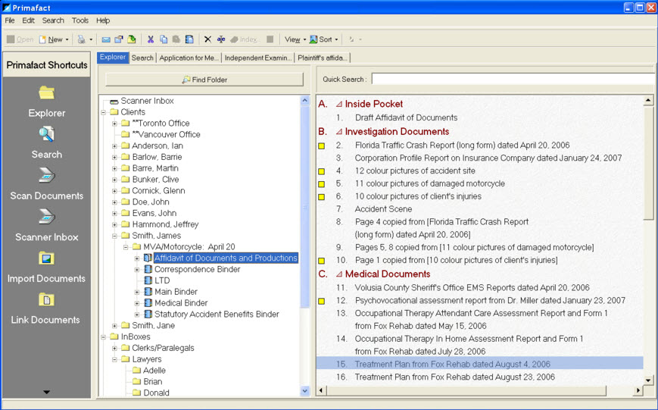Open the File menu
This screenshot has height=410, width=658.
click(10, 20)
